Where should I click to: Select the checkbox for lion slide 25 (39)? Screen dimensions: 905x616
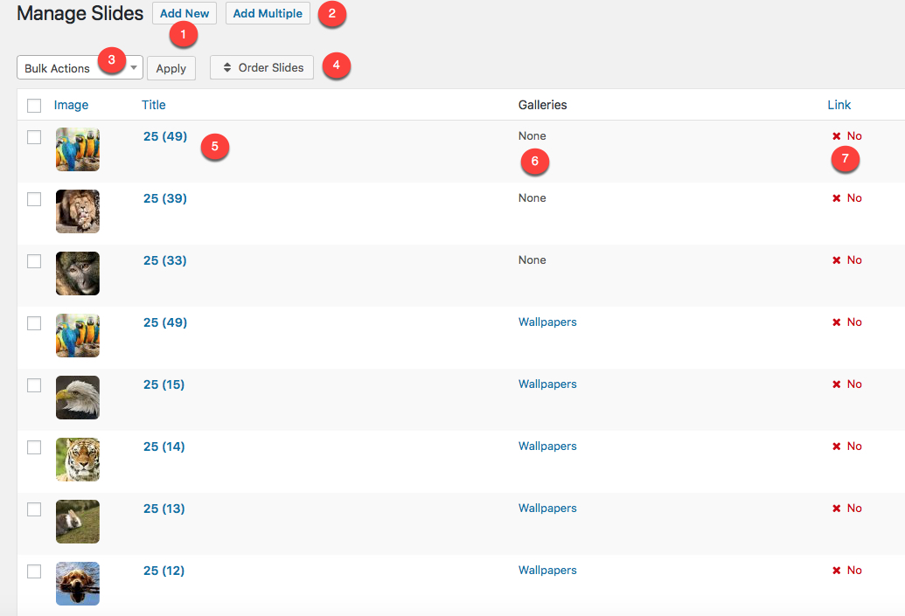(33, 198)
